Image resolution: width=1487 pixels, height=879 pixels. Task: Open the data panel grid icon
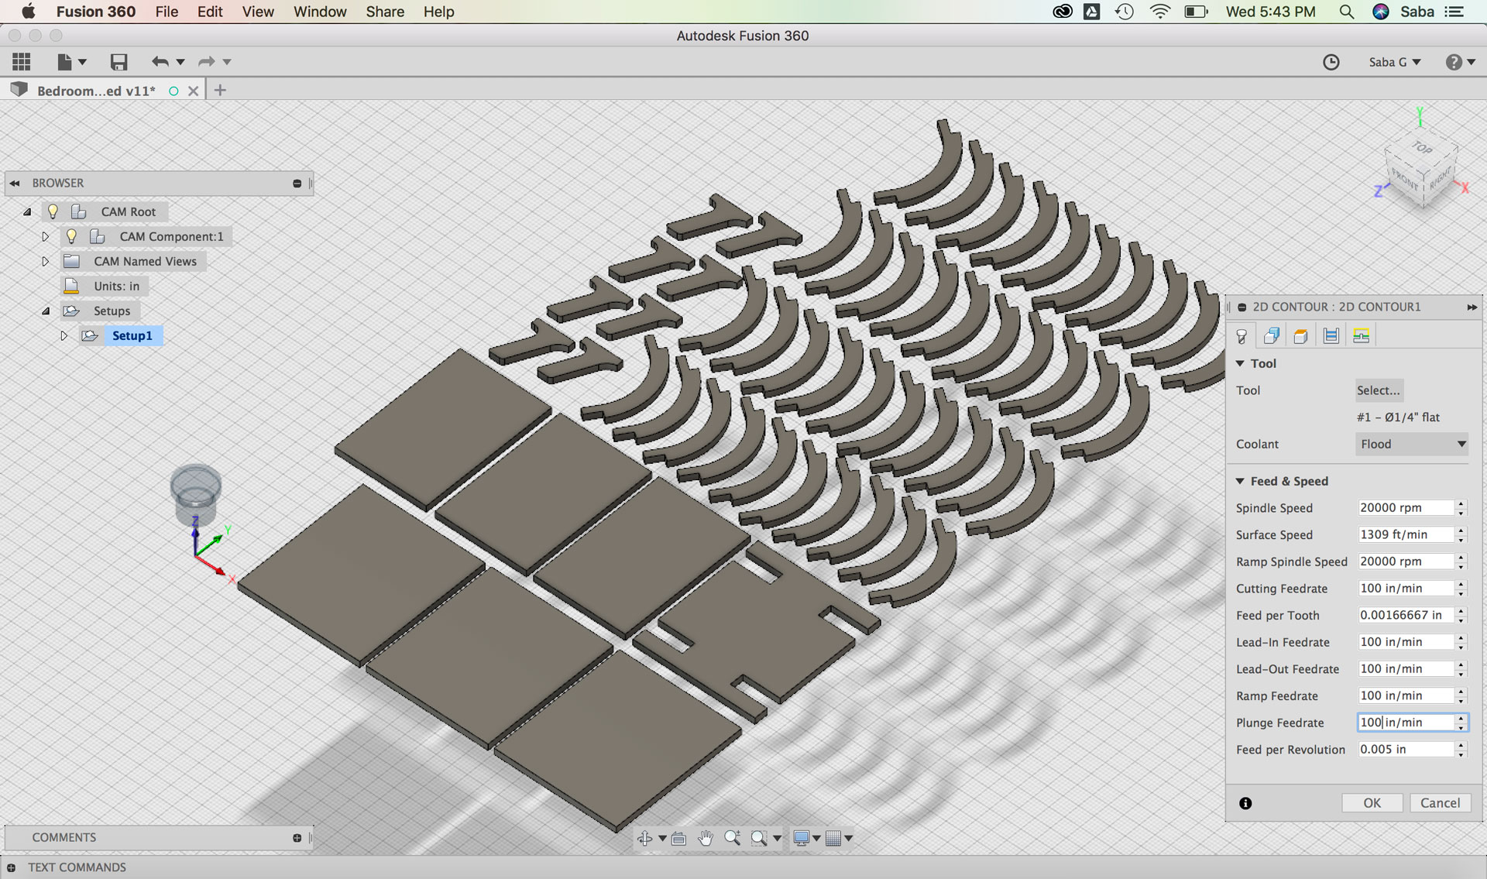(22, 62)
